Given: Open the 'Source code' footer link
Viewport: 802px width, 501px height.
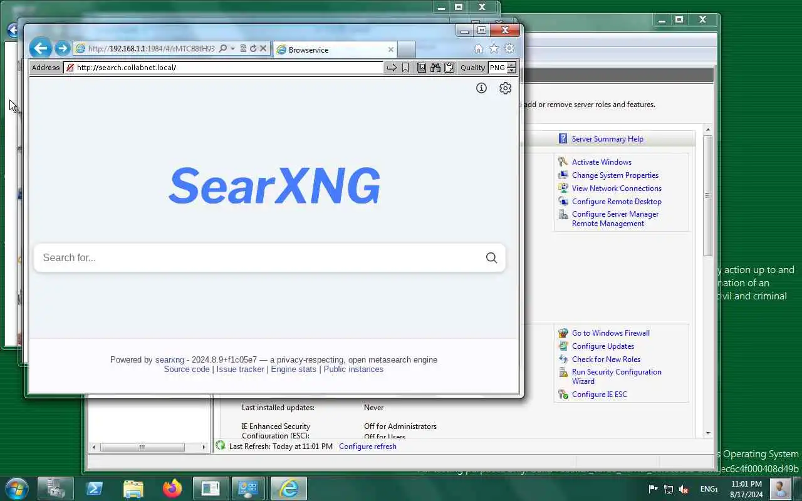Looking at the screenshot, I should (x=187, y=369).
